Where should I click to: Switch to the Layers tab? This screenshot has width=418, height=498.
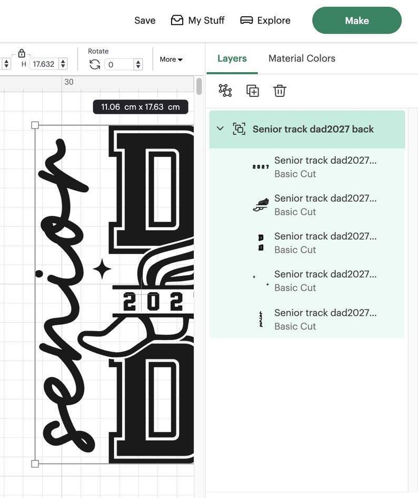coord(232,58)
